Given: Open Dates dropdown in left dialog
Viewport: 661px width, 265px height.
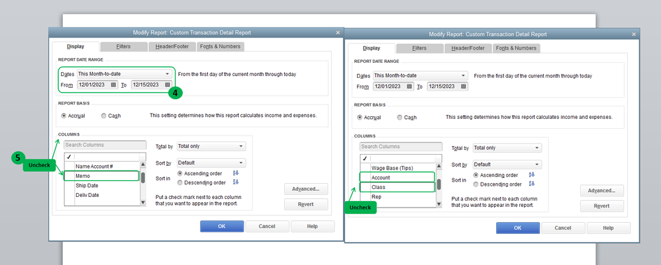Looking at the screenshot, I should pyautogui.click(x=125, y=74).
